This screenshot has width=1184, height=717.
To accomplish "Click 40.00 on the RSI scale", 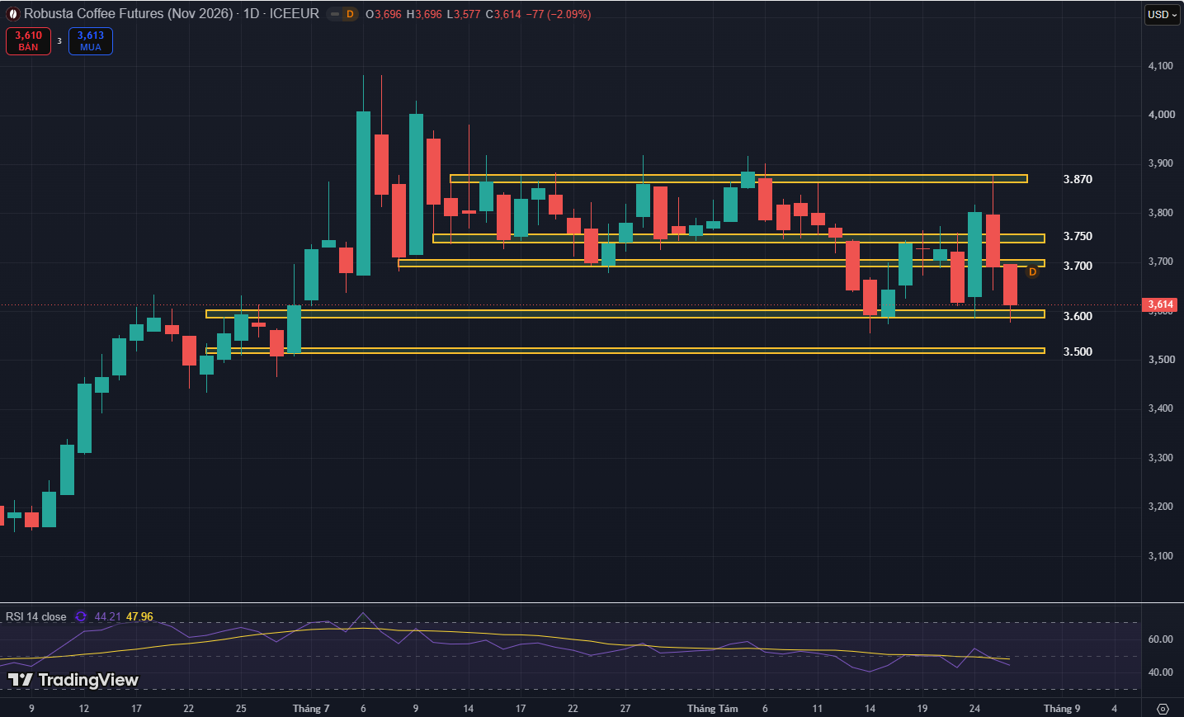I will (1161, 672).
